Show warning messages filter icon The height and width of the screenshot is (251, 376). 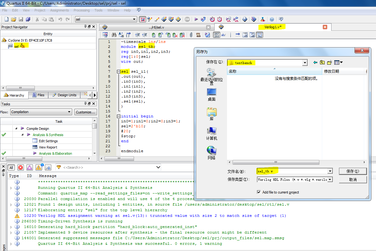[39, 167]
